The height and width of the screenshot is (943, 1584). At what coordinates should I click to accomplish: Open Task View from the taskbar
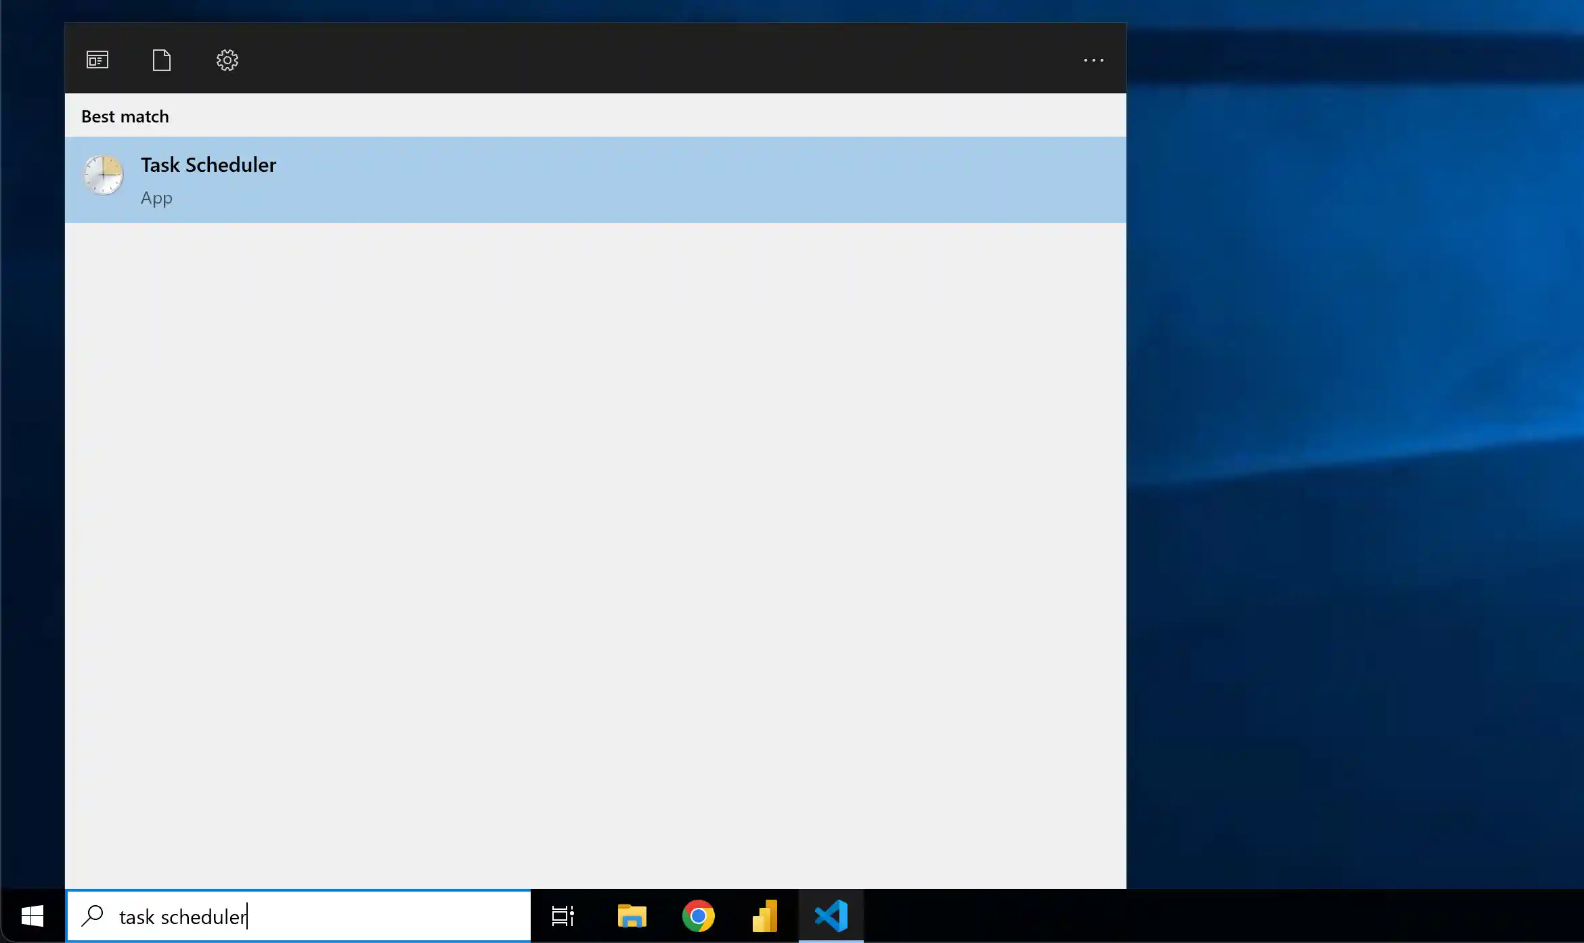pos(563,916)
